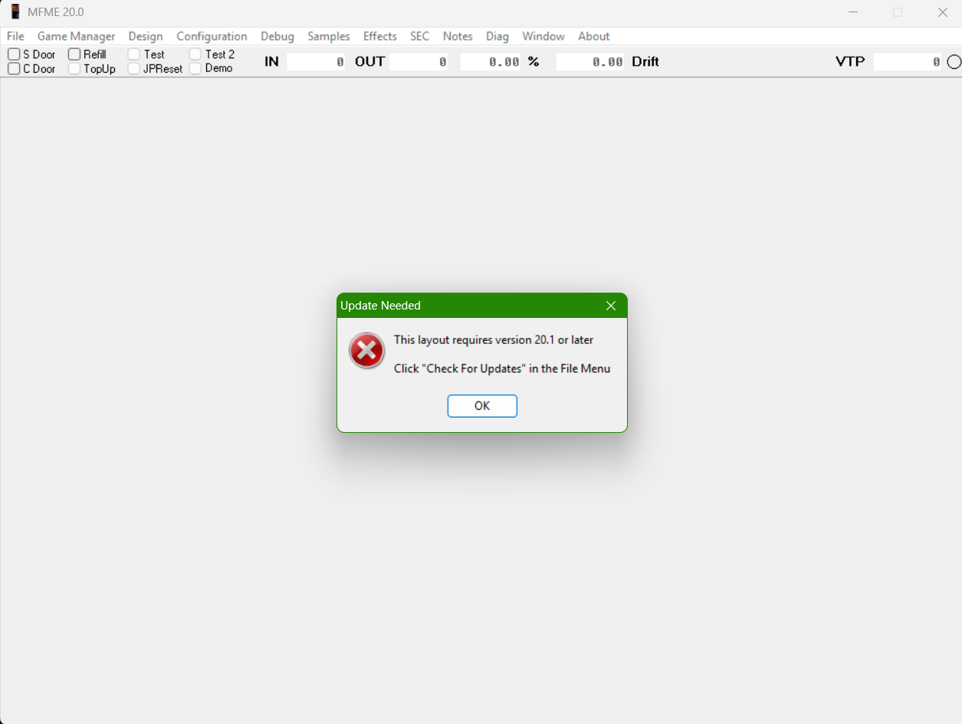The height and width of the screenshot is (724, 962).
Task: Open the Debug menu
Action: (x=277, y=36)
